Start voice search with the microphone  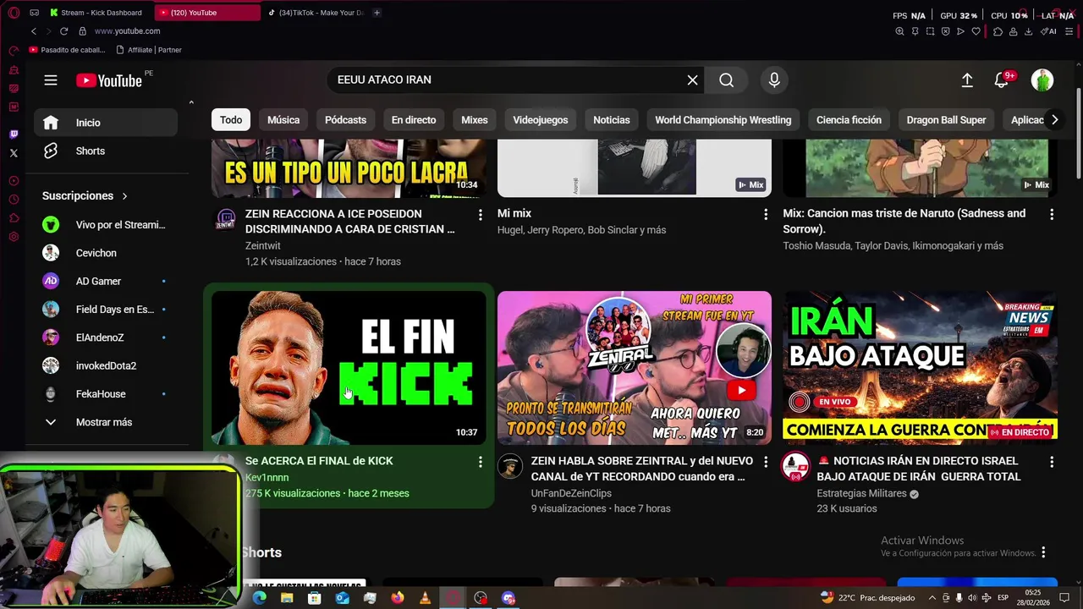[x=773, y=80]
